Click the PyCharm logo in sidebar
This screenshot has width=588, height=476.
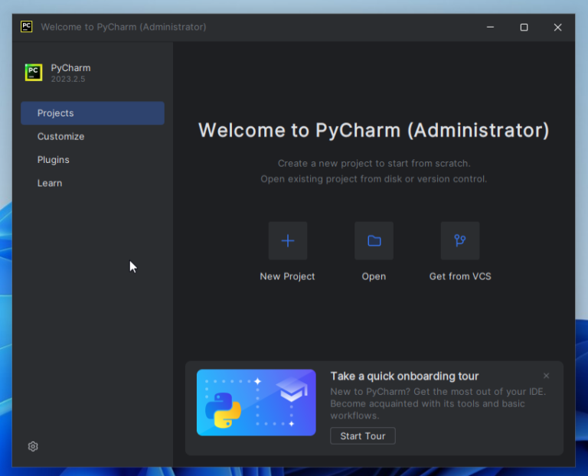point(34,73)
